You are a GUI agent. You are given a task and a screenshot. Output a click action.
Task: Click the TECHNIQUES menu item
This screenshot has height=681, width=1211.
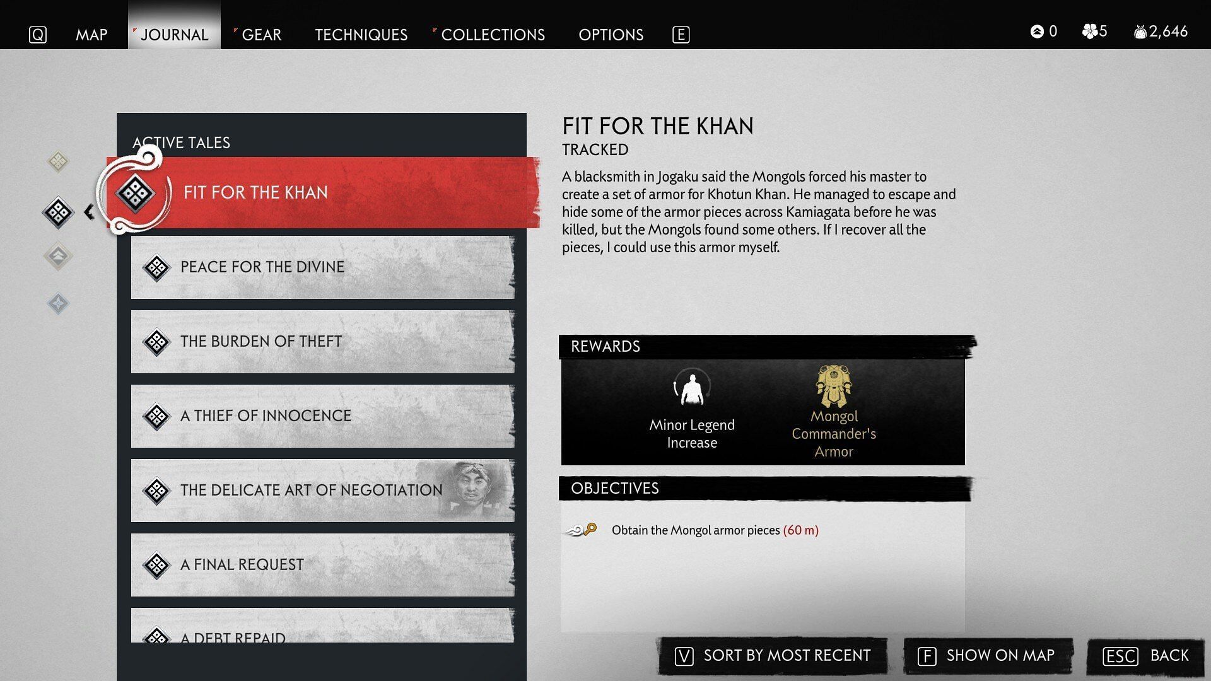click(361, 34)
